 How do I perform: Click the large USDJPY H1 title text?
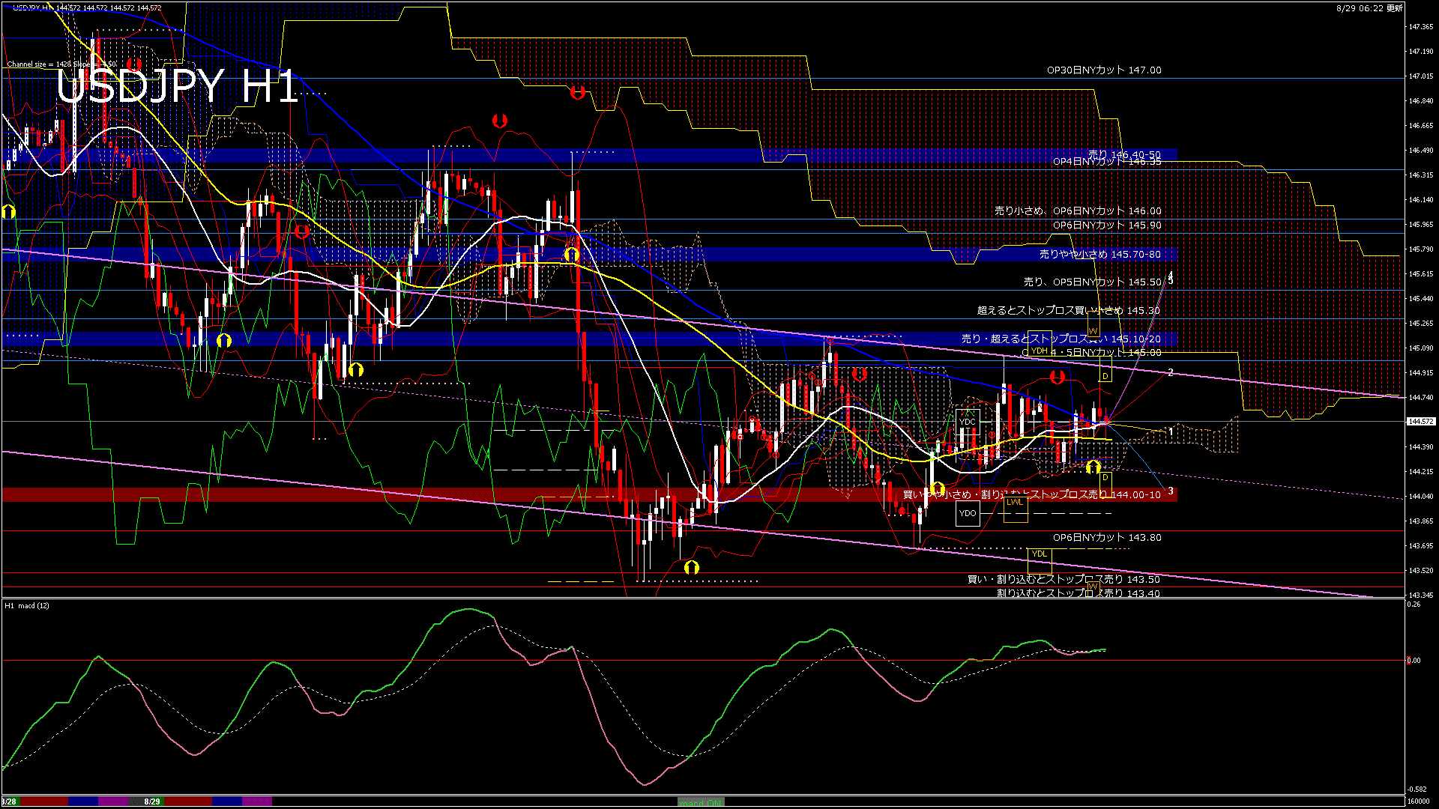[x=177, y=87]
